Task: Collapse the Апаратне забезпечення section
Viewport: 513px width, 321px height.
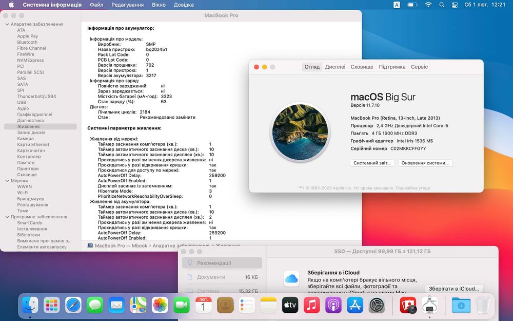Action: 7,24
